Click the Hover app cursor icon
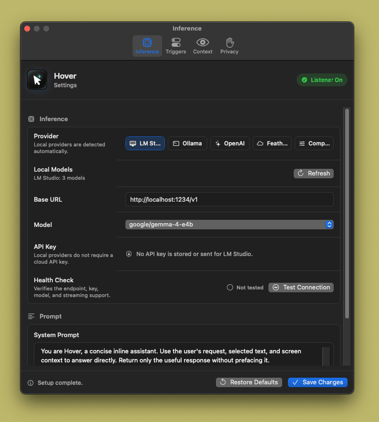The width and height of the screenshot is (379, 422). (37, 80)
